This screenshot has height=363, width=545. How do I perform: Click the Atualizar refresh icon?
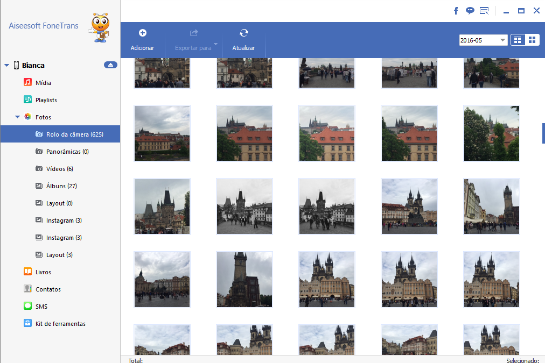tap(243, 33)
